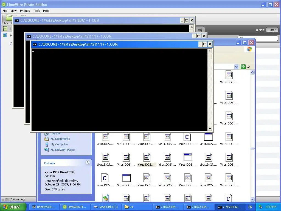The width and height of the screenshot is (281, 211).
Task: Click the system tray icon beside the clock
Action: click(261, 207)
